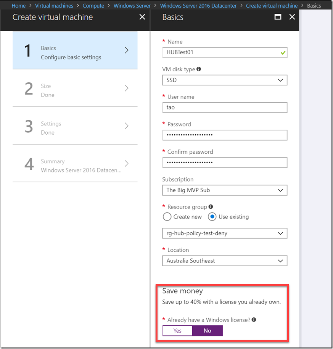Select the Use existing resource group radio

click(x=212, y=217)
